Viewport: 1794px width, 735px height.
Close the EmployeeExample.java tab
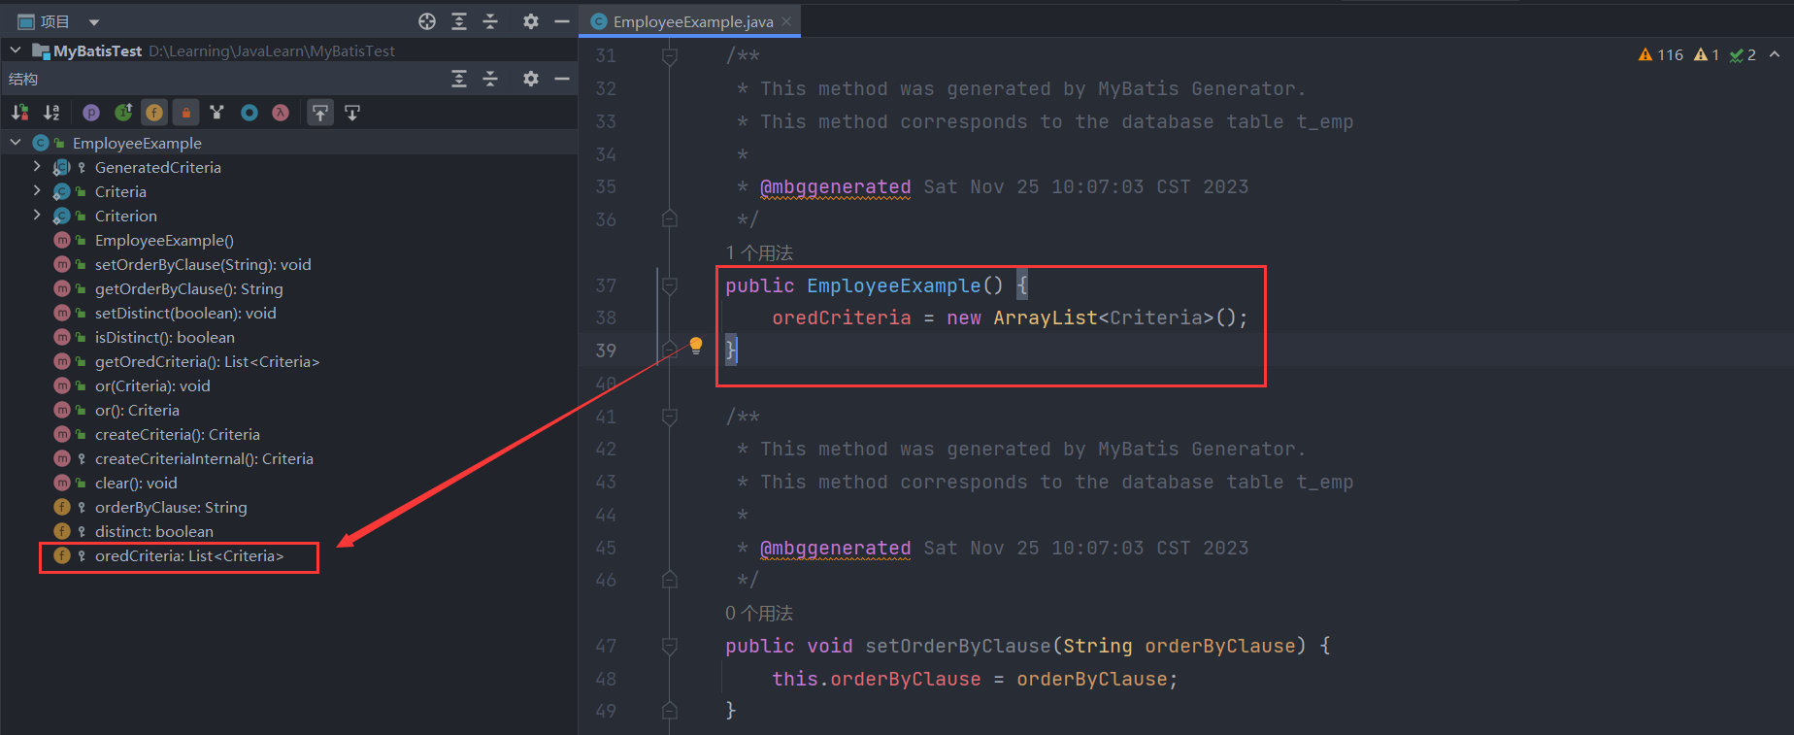(x=786, y=21)
